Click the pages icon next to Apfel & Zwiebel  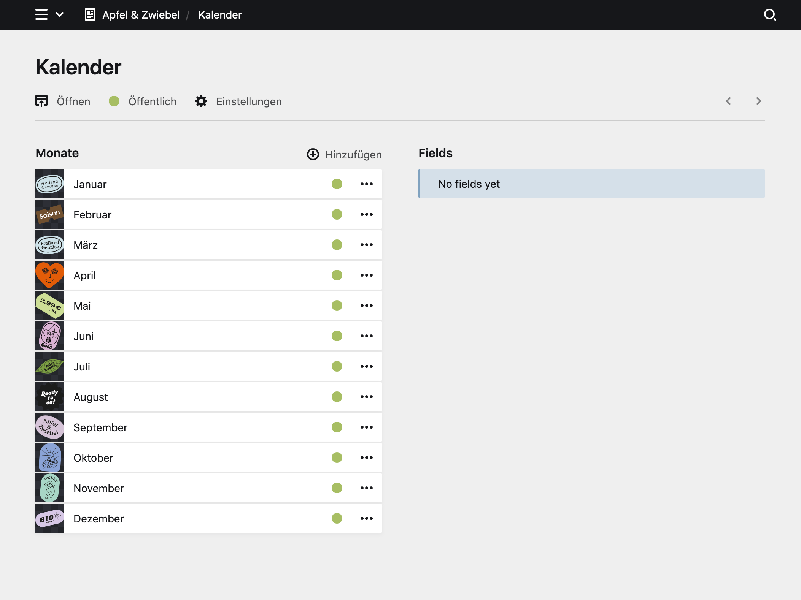click(x=90, y=15)
